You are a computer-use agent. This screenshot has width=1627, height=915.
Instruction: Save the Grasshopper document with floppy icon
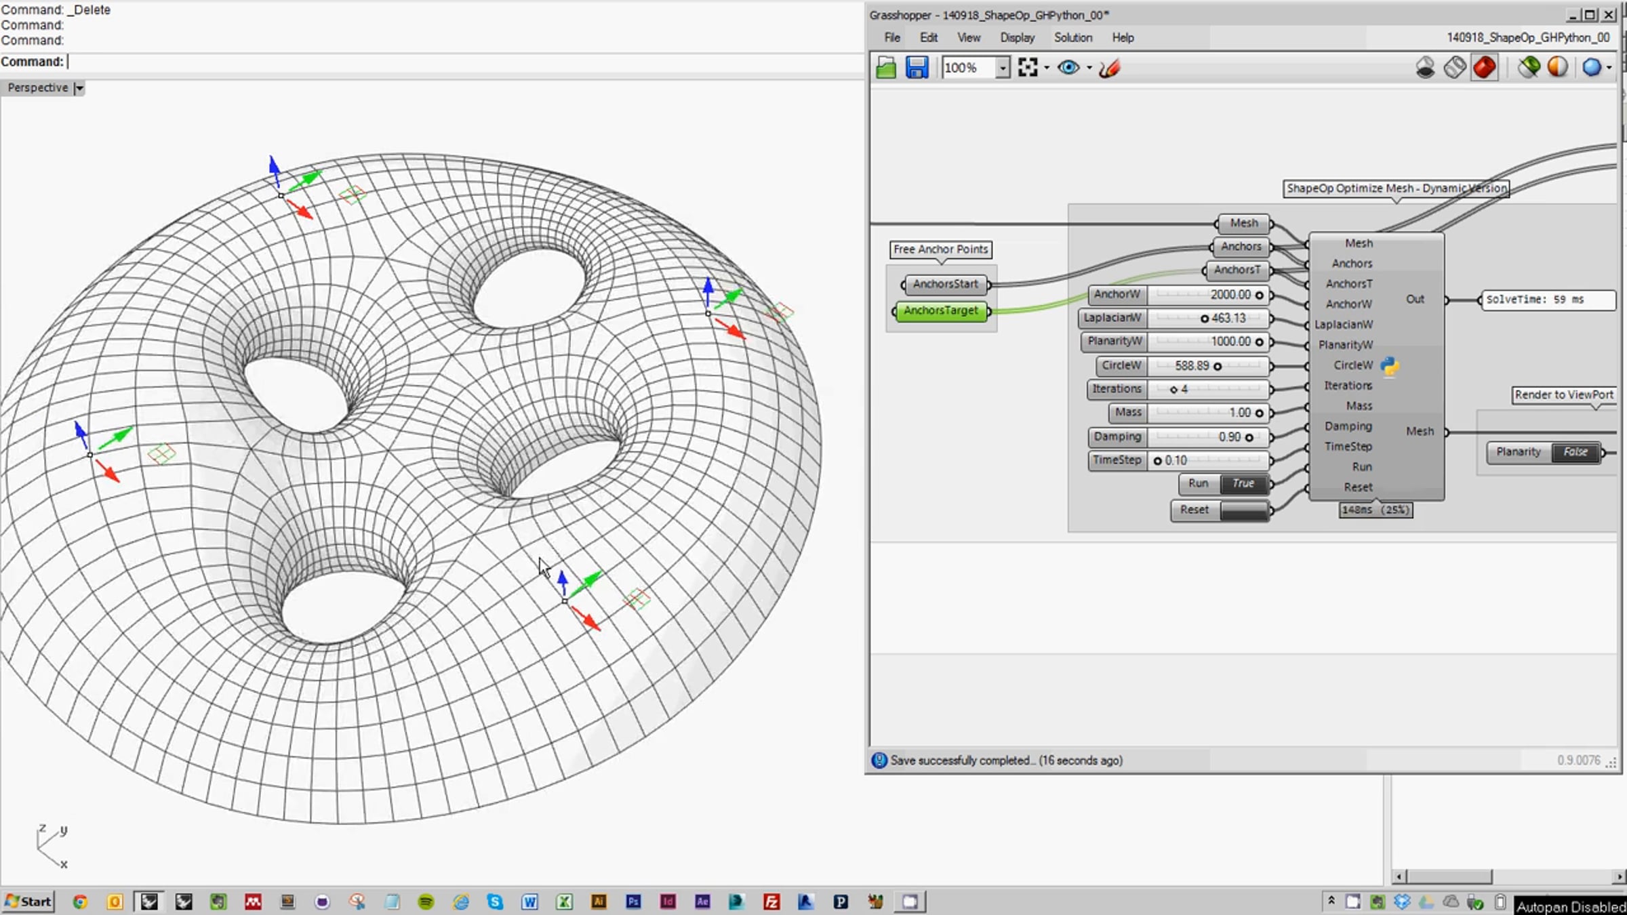(917, 68)
